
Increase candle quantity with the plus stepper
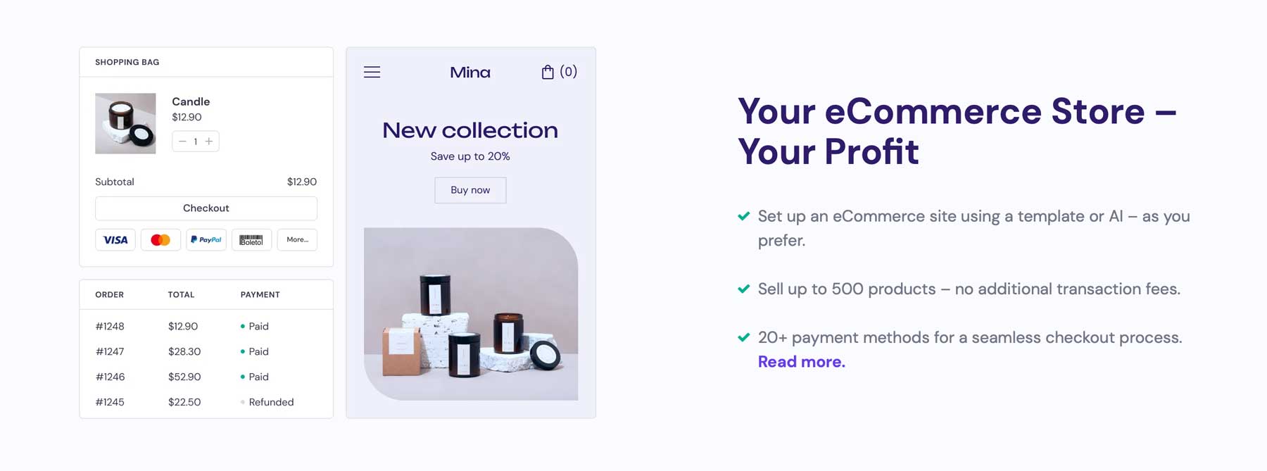click(208, 141)
